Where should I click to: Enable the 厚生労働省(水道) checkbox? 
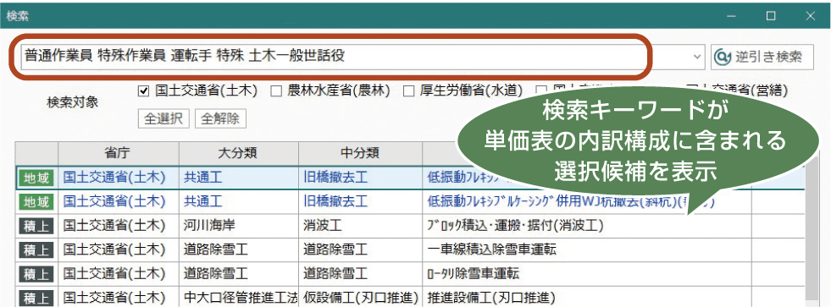click(408, 91)
